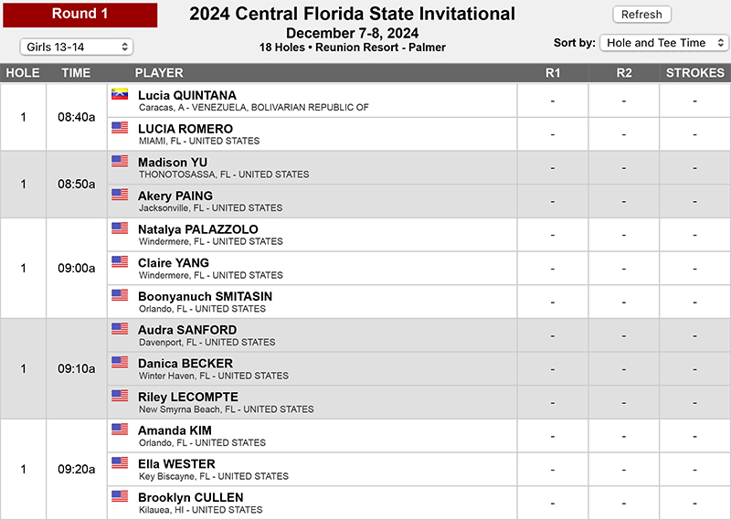Click the STROKES column header
731x520 pixels.
pos(695,73)
